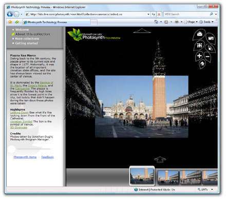This screenshot has width=226, height=199.
Task: Click the address bar URL field
Action: 86,14
